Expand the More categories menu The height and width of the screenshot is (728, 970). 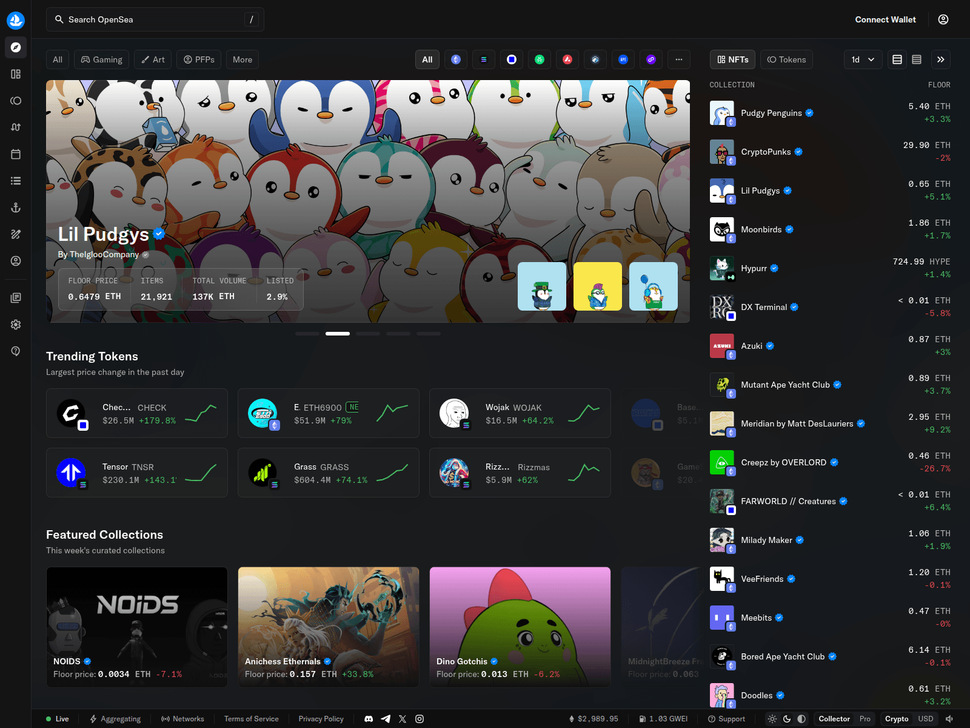(242, 59)
